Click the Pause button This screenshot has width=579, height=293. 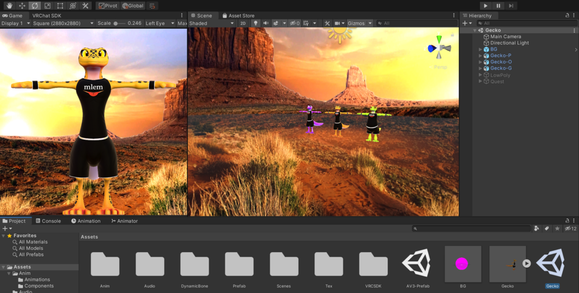498,6
